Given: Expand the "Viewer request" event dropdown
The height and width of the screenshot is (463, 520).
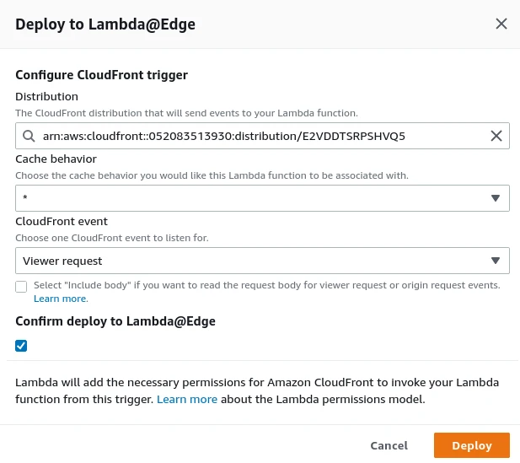Looking at the screenshot, I should click(253, 261).
